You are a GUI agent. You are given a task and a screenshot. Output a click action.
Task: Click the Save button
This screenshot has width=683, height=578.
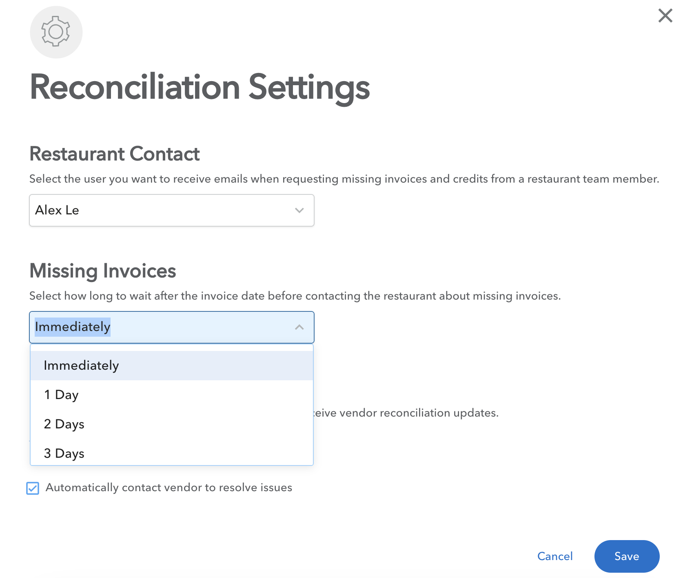tap(626, 556)
